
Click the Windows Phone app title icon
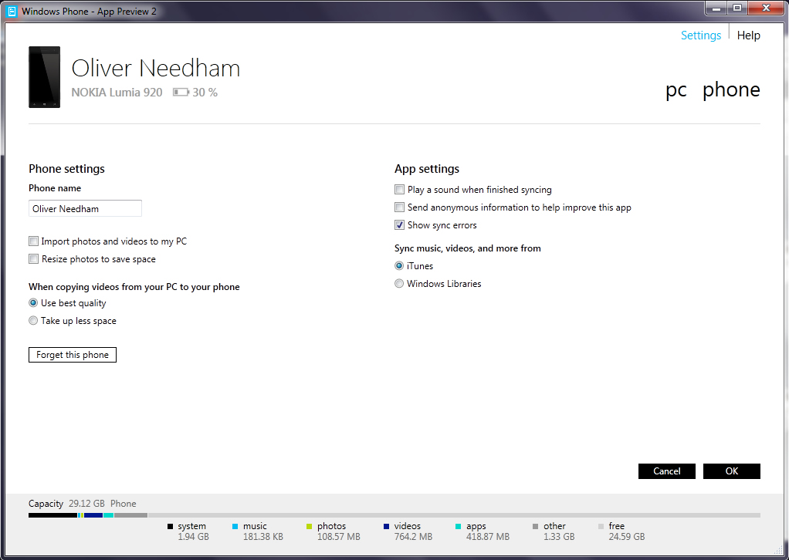pyautogui.click(x=11, y=11)
